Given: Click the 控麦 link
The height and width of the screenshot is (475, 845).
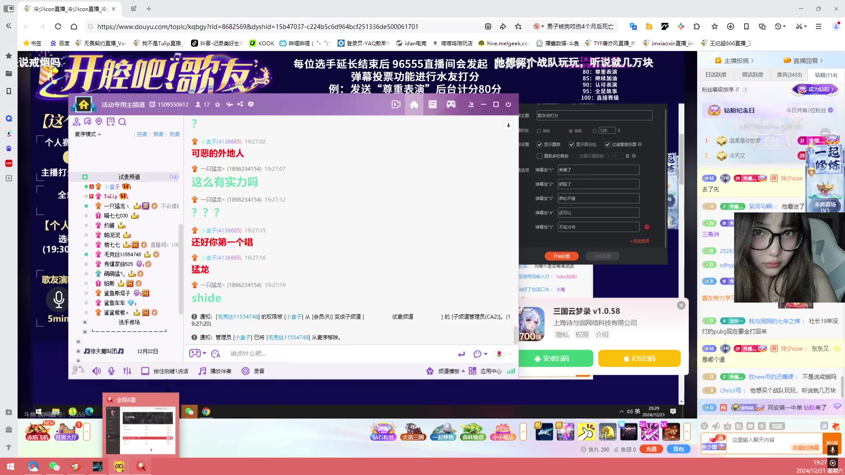Looking at the screenshot, I should [x=142, y=134].
